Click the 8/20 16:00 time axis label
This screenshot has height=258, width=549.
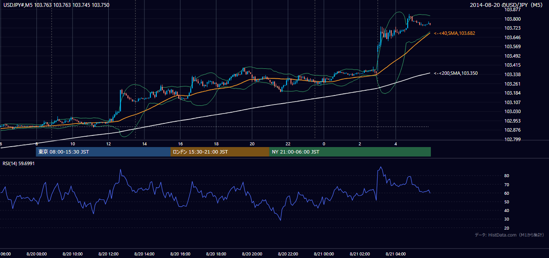(x=180, y=254)
